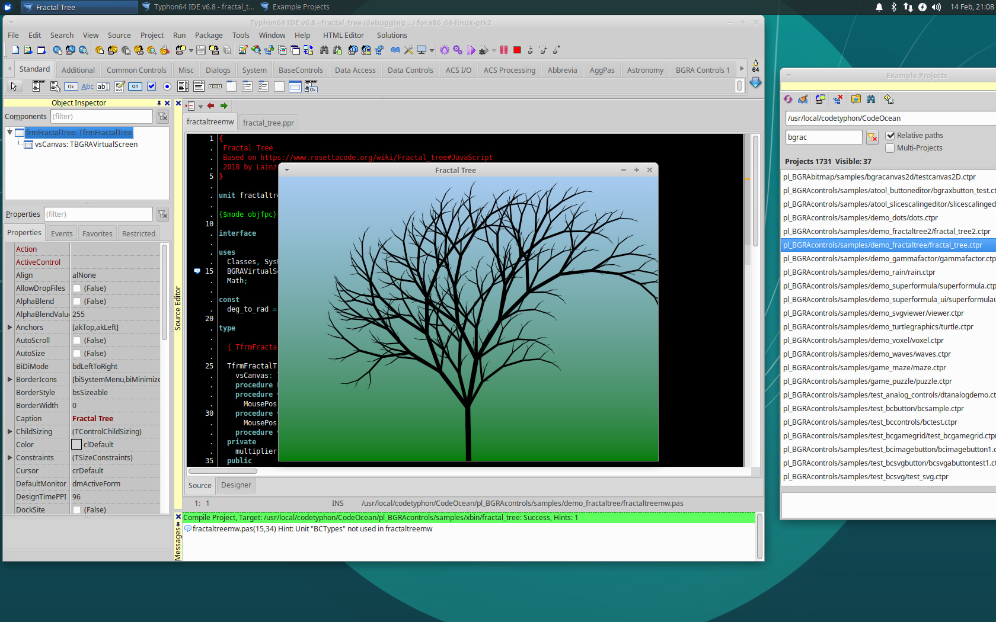Click the Bluetooth tray icon

point(894,7)
